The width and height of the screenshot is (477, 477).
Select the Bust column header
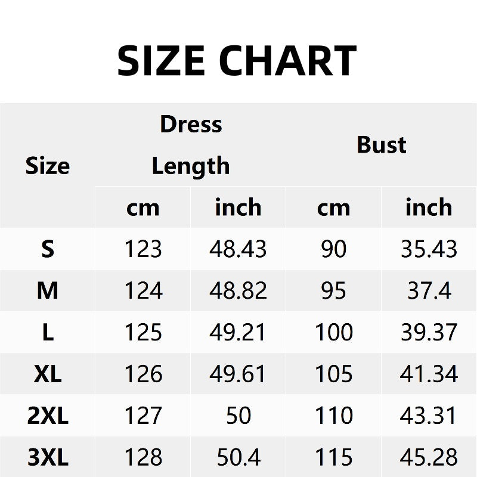pos(382,145)
